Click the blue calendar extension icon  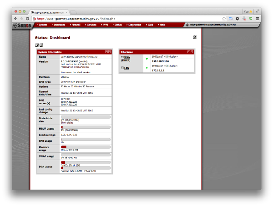coord(231,19)
